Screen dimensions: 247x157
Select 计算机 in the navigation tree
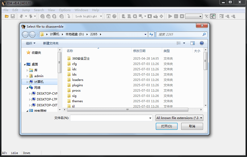[x=39, y=82]
